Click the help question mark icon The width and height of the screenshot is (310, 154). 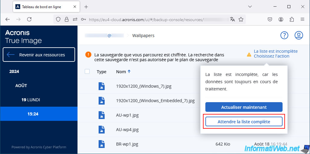(x=284, y=35)
